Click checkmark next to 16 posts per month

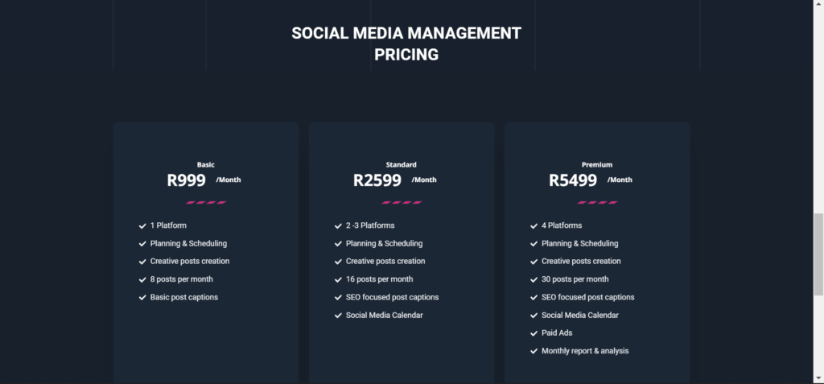pyautogui.click(x=338, y=279)
